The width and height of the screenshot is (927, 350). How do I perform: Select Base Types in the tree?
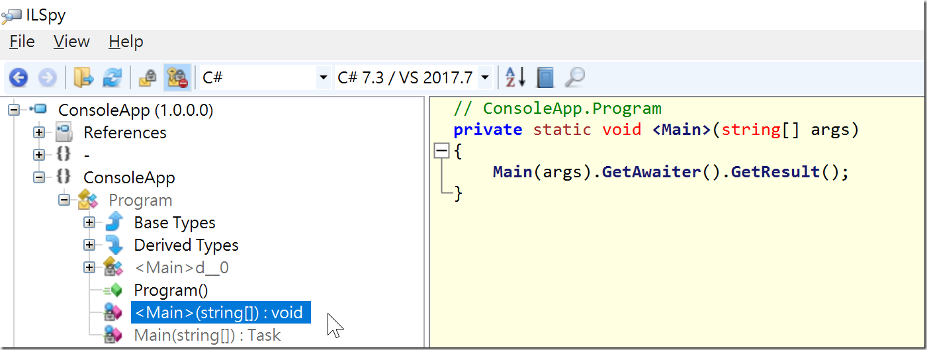click(x=175, y=223)
